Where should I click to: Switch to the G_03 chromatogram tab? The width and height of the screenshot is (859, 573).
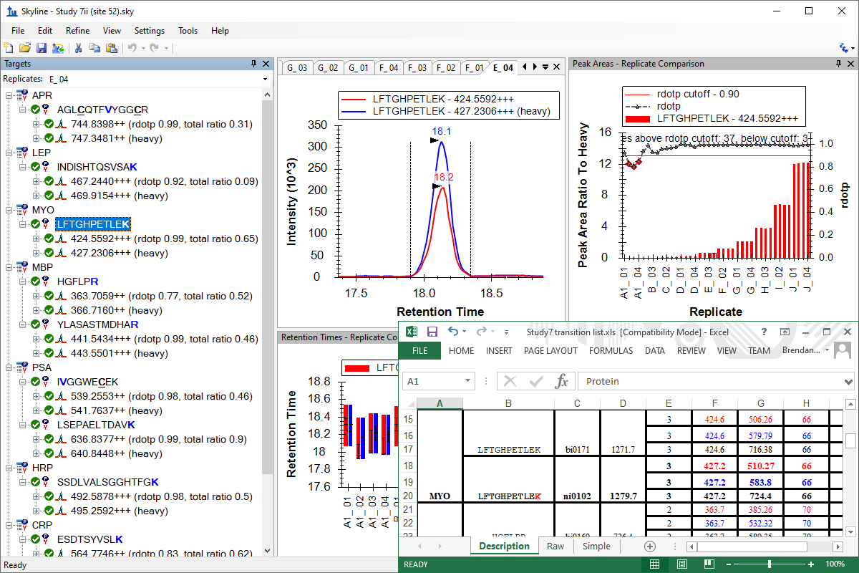[x=296, y=68]
